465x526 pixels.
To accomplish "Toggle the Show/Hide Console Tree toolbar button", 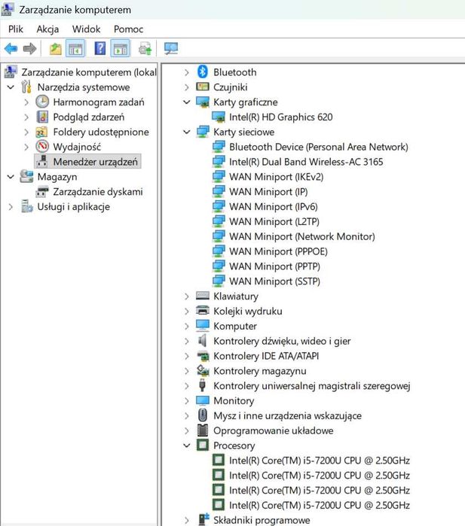I will [75, 49].
